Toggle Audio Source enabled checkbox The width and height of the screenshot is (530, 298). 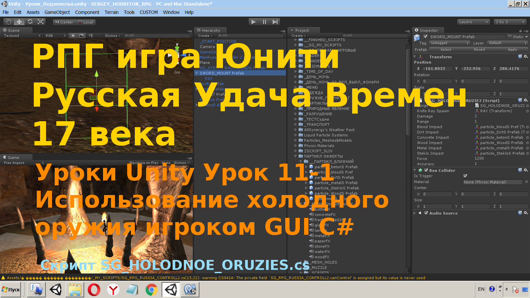click(426, 213)
